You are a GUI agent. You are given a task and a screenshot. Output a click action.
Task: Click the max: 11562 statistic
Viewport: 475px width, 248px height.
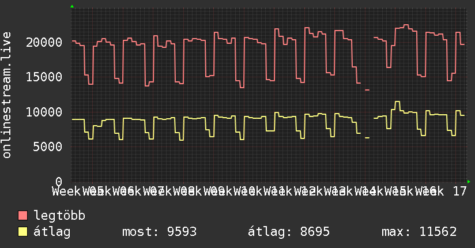tap(419, 232)
